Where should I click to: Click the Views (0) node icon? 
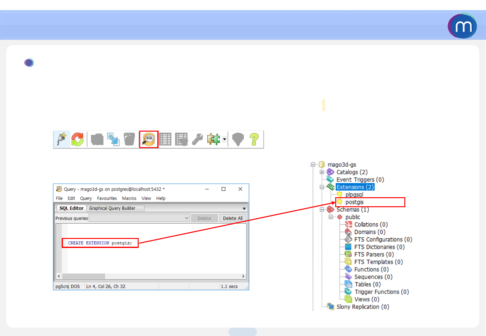pos(348,299)
